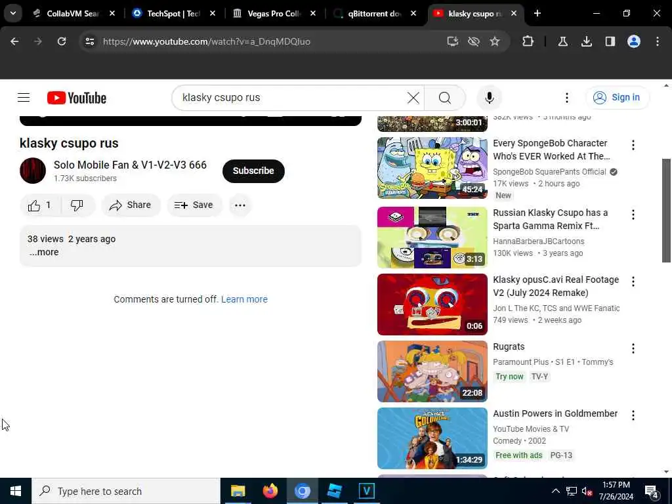Open Every SpongeBob Character video thumbnail
Screen dimensions: 672x504
pyautogui.click(x=432, y=168)
